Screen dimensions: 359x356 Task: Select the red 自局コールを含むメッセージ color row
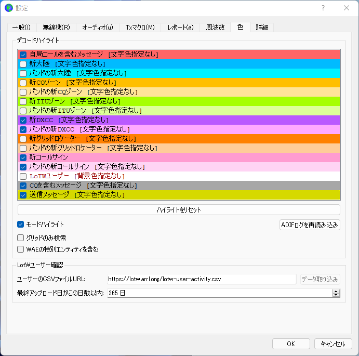pyautogui.click(x=179, y=55)
